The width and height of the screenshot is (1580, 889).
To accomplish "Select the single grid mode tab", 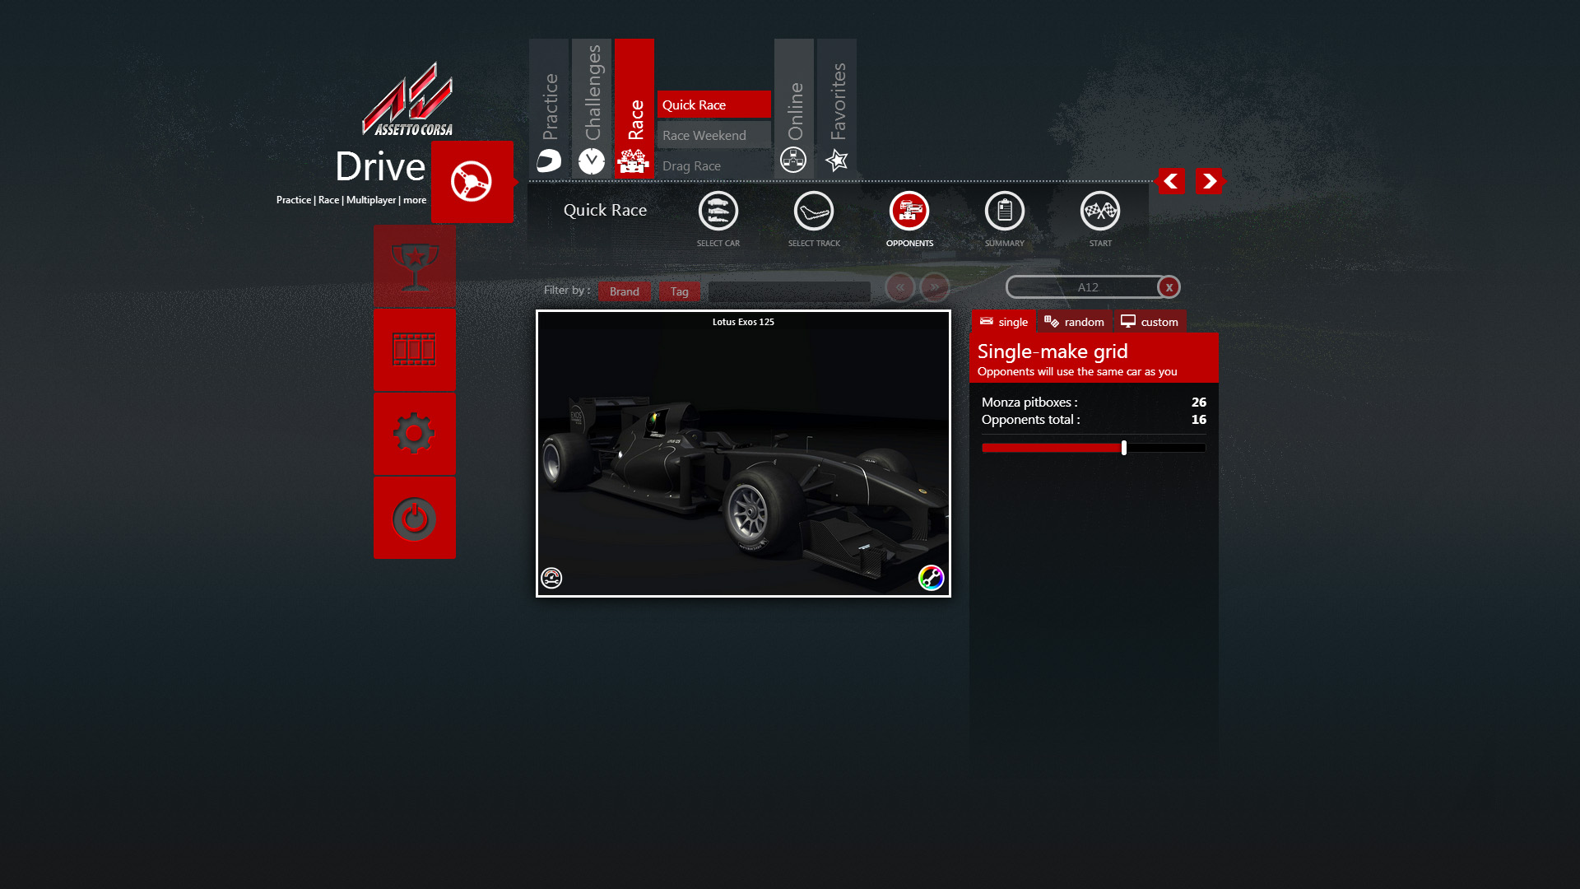I will tap(1004, 322).
